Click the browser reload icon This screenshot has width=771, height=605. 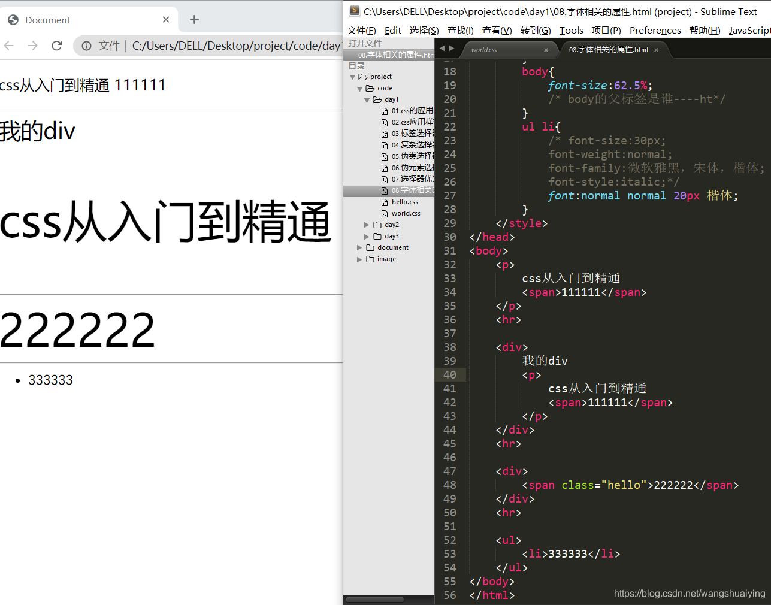click(x=57, y=46)
